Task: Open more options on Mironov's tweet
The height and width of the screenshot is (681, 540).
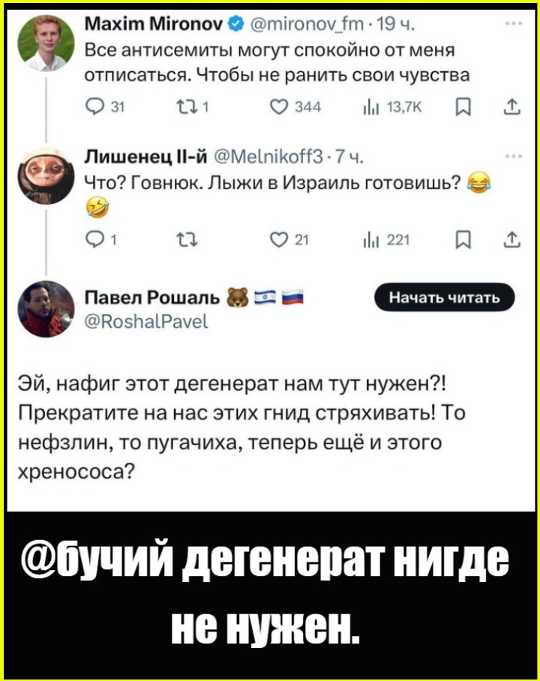Action: click(514, 24)
